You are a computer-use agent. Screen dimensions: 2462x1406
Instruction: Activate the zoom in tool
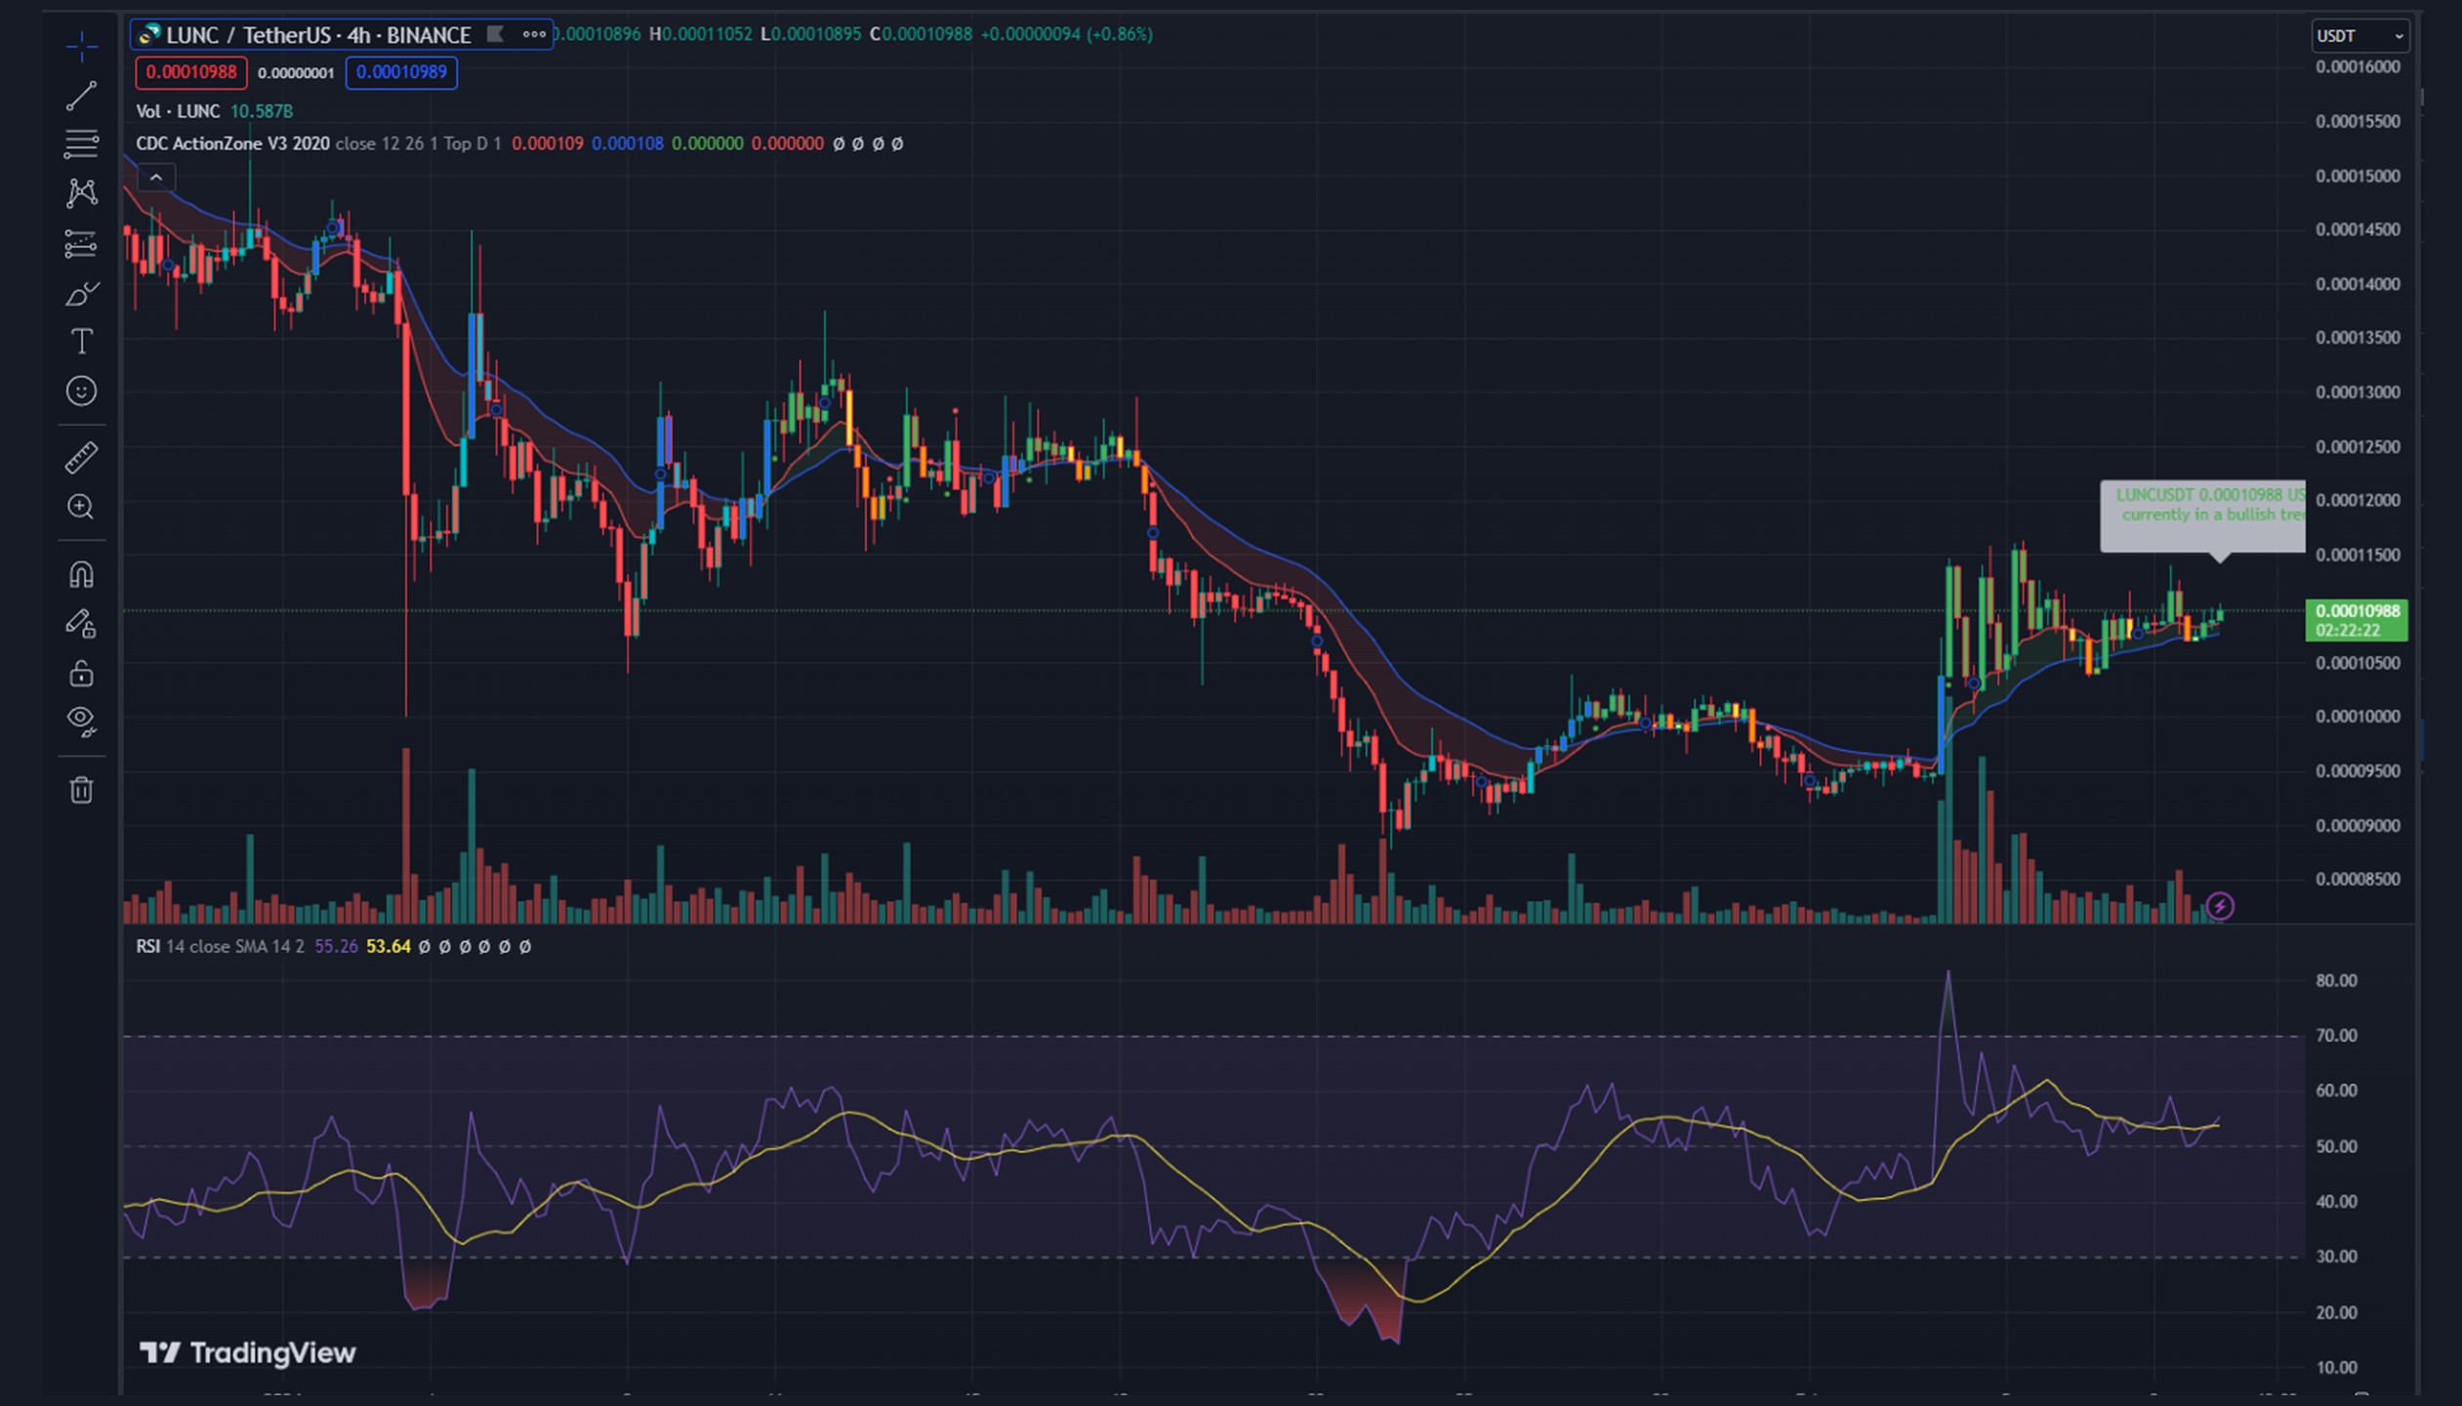pyautogui.click(x=81, y=507)
